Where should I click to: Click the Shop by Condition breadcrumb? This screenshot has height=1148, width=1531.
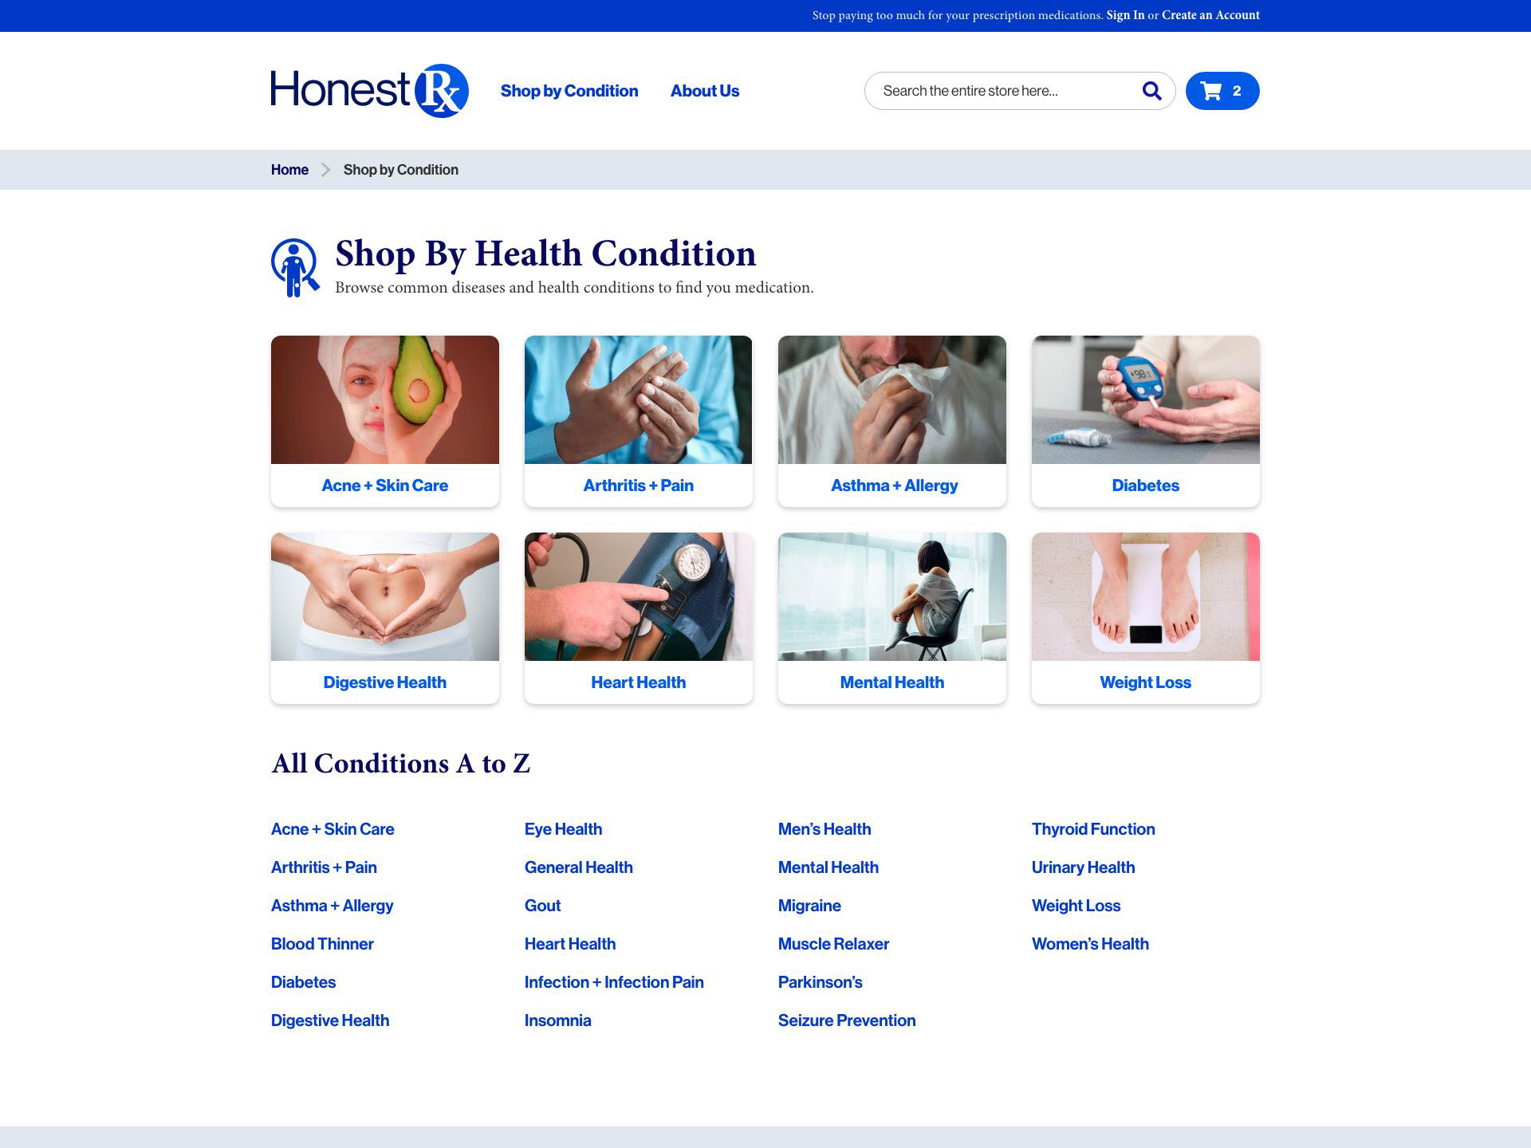[401, 169]
